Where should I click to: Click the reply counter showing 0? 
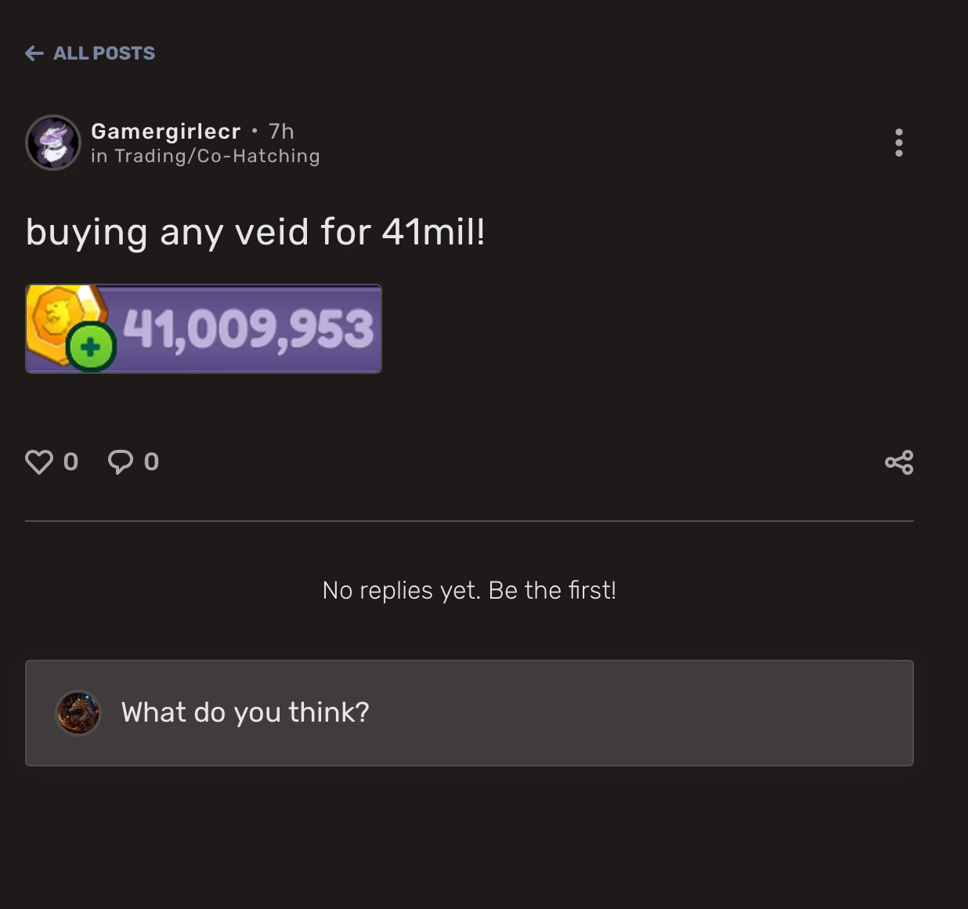151,462
